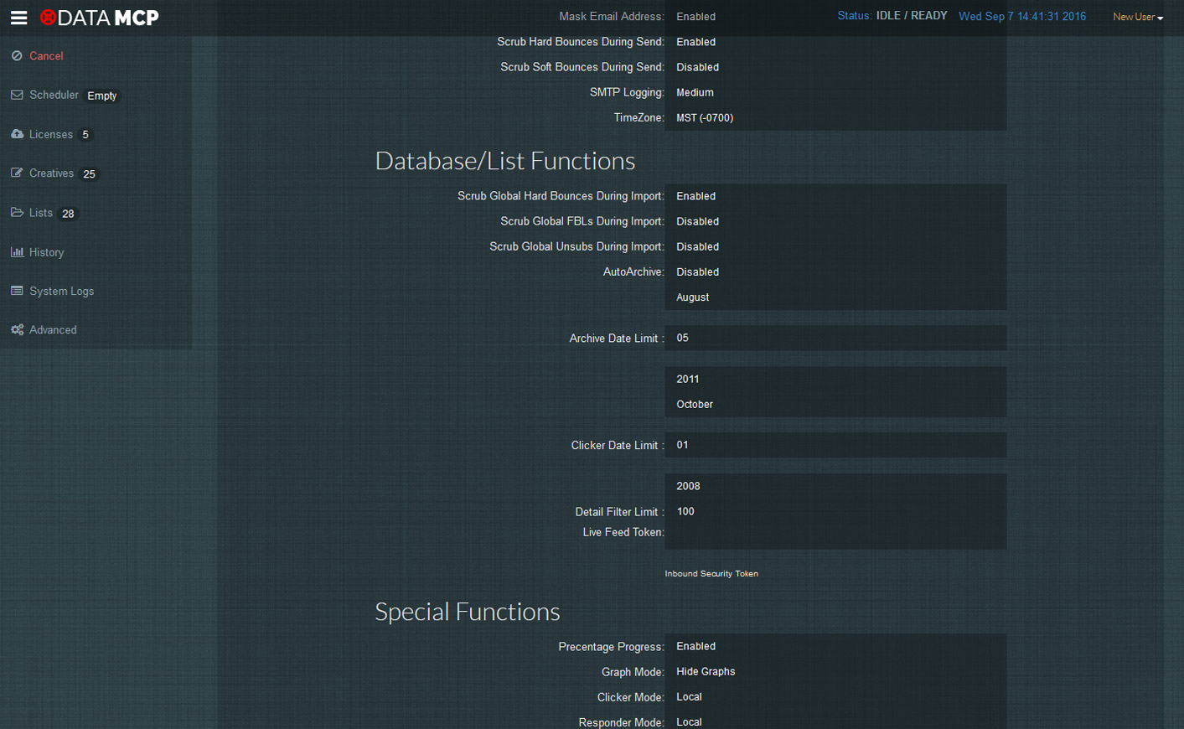Click the History chart icon

(17, 251)
